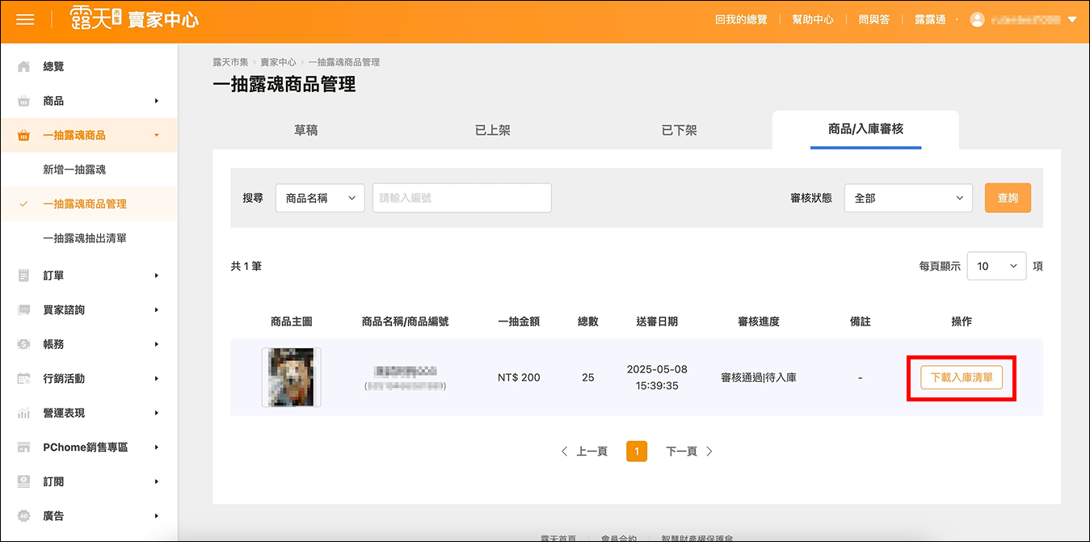Screen dimensions: 1090x542
Task: Click the 查詢 search button
Action: point(1008,198)
